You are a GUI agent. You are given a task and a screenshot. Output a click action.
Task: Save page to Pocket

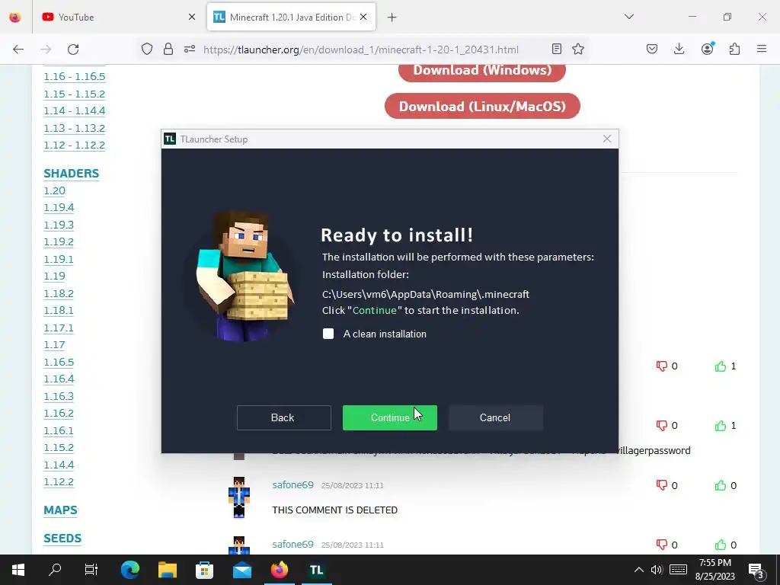click(652, 49)
